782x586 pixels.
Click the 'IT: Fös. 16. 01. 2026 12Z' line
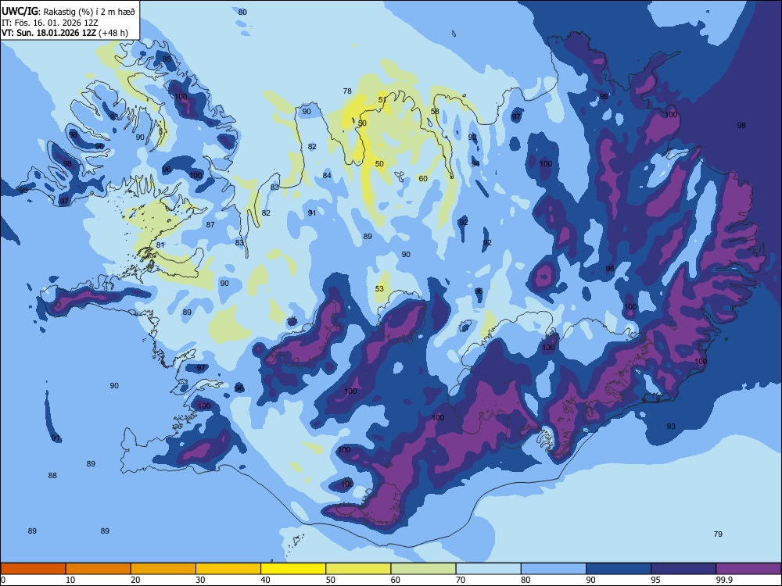(x=49, y=23)
